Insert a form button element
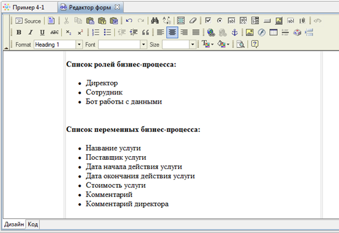The height and width of the screenshot is (233, 339). (267, 21)
